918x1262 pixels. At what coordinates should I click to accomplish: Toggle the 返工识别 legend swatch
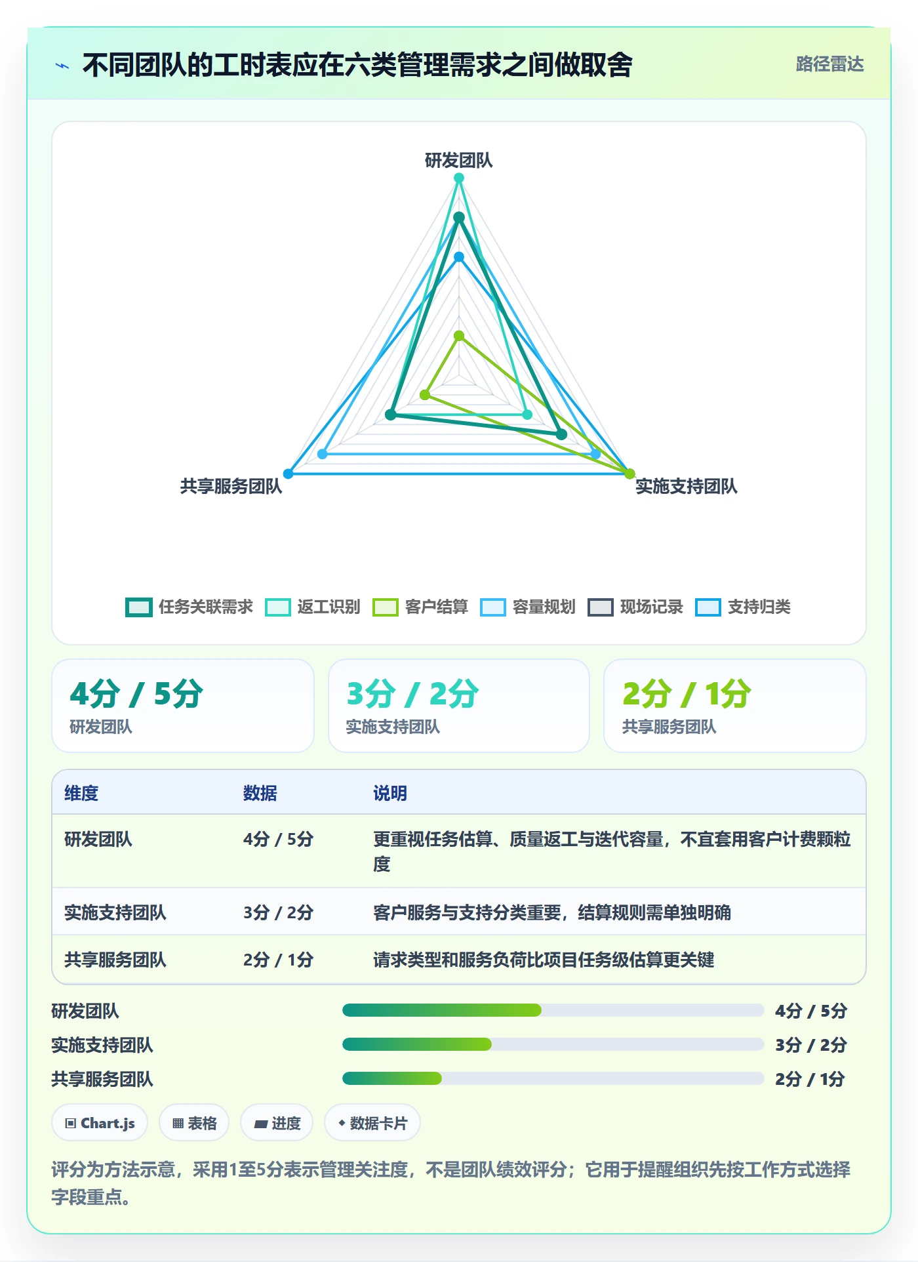coord(277,607)
